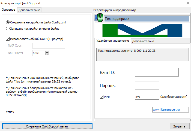Click the Пароль field
191x131 pixels.
coord(147,86)
